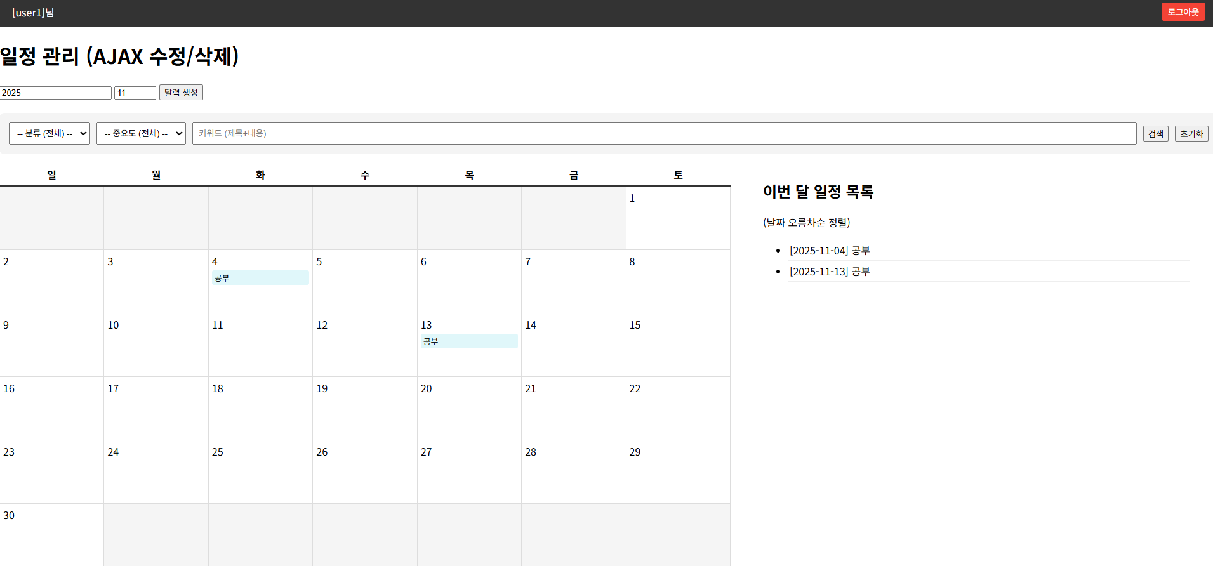
Task: Click the calendar cell for day 30
Action: click(x=51, y=534)
